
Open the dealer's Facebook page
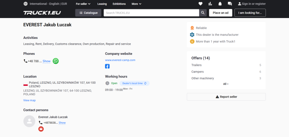[107, 66]
